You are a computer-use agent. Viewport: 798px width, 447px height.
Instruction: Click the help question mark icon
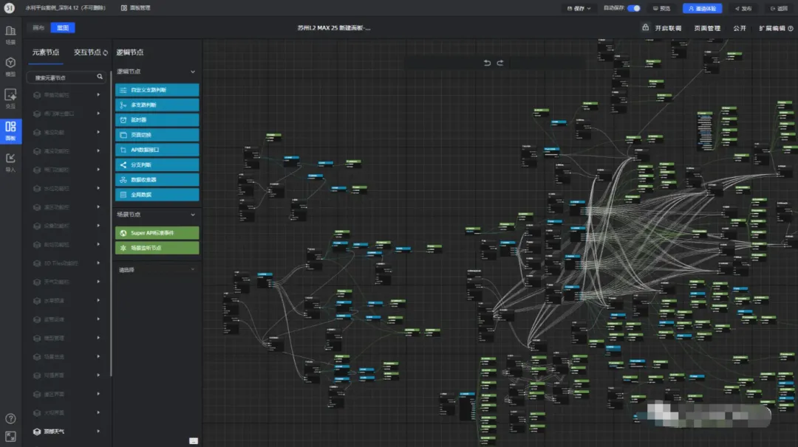pyautogui.click(x=10, y=419)
